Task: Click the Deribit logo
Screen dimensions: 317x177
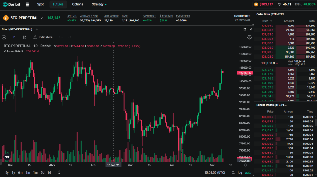Action: [11, 4]
